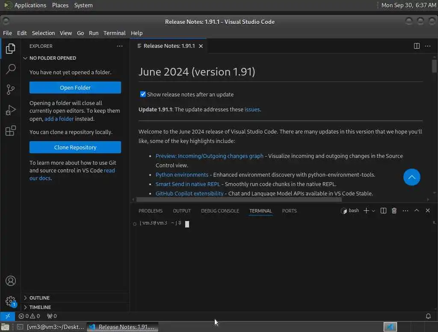Open the Extensions view icon
This screenshot has height=332, width=438.
click(10, 131)
